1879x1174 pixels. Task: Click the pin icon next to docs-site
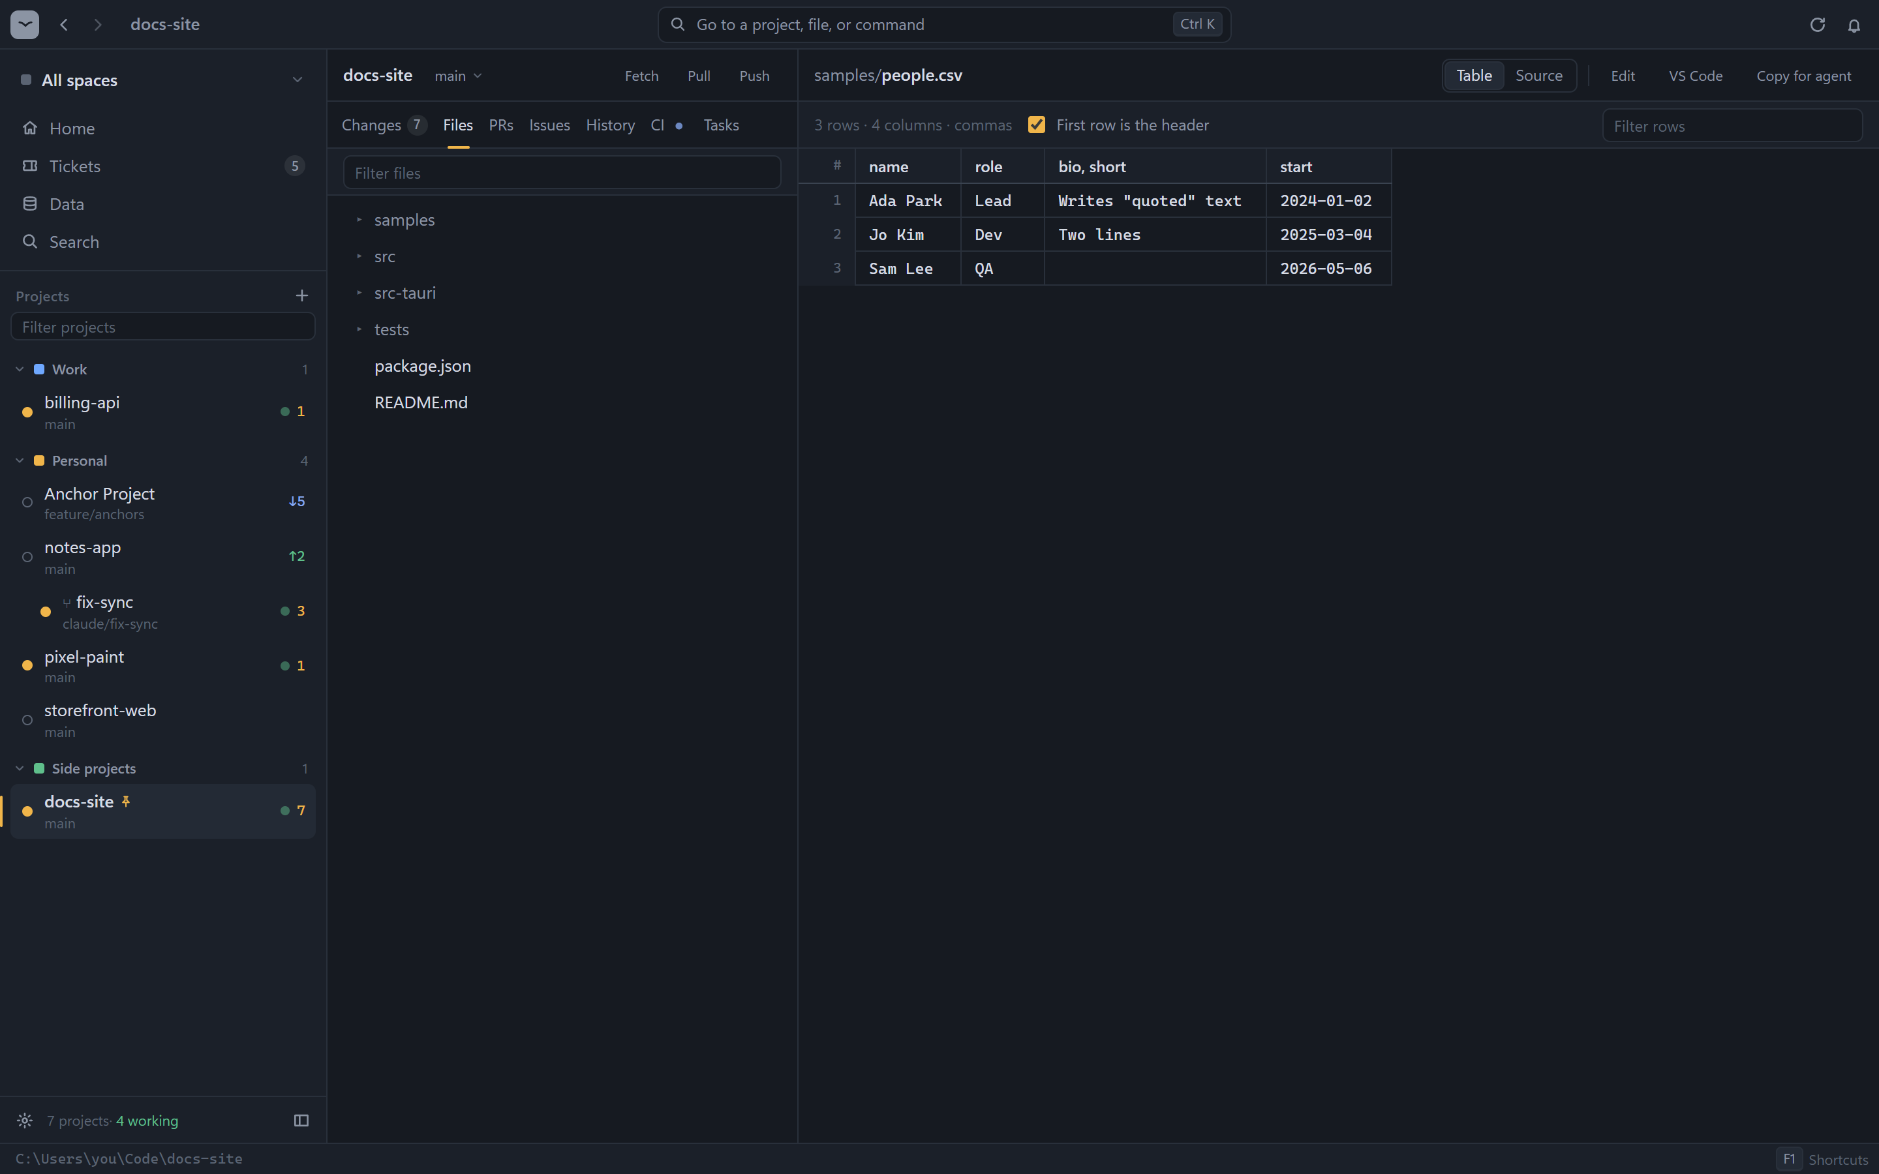[126, 802]
